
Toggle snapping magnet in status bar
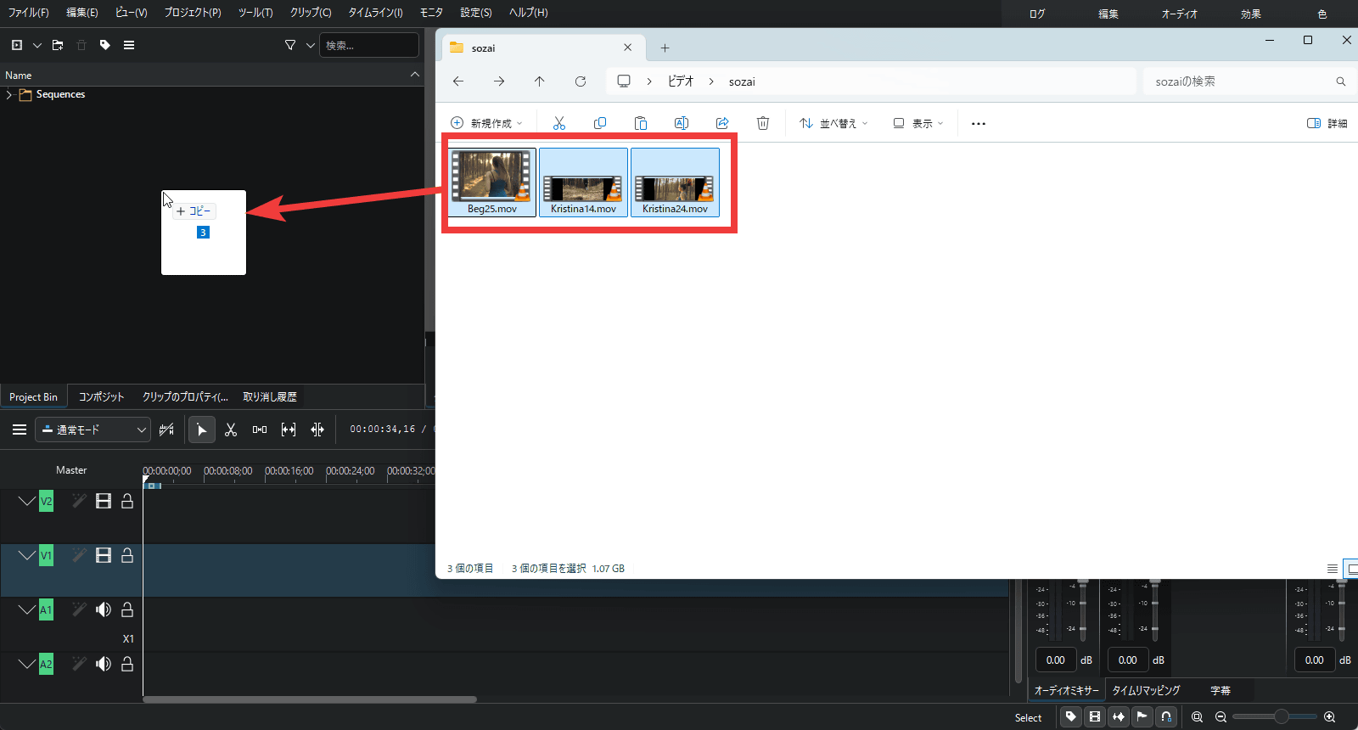click(x=1166, y=717)
